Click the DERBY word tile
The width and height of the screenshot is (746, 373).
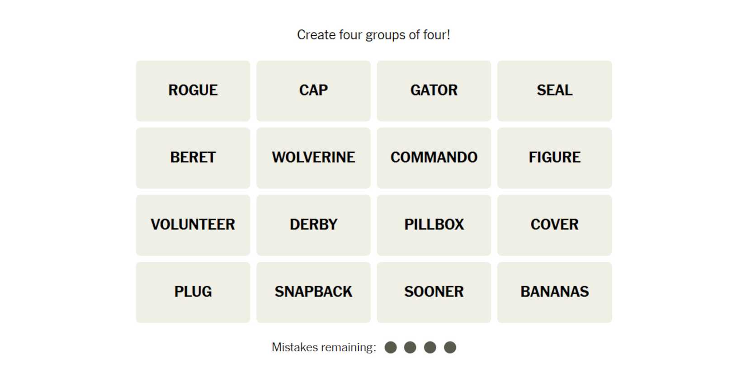point(313,225)
